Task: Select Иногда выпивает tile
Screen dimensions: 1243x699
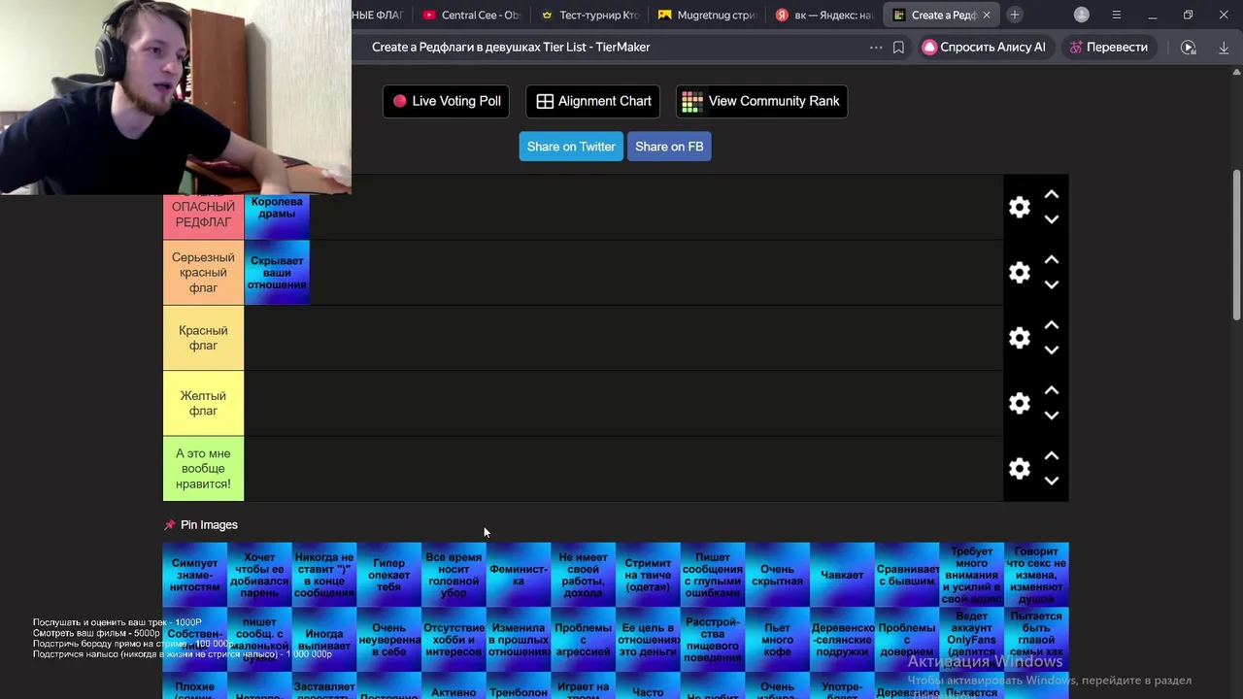Action: pyautogui.click(x=324, y=640)
